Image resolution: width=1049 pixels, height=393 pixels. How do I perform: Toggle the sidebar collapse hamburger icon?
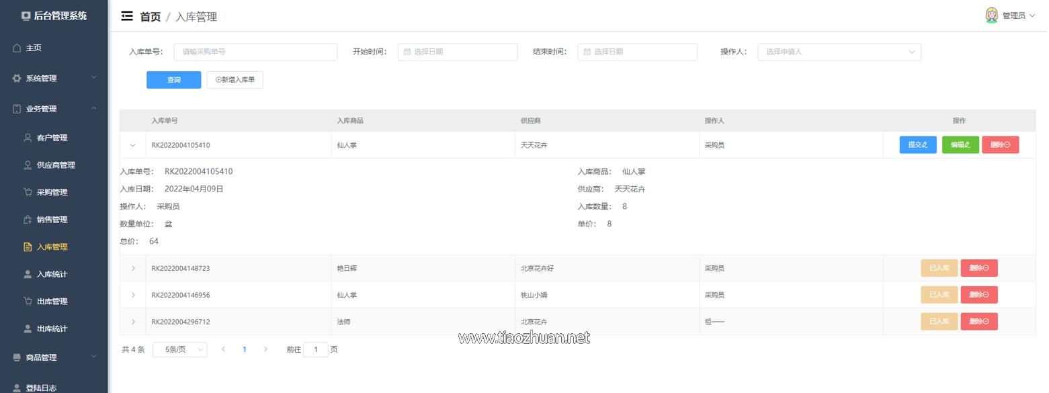[x=126, y=17]
